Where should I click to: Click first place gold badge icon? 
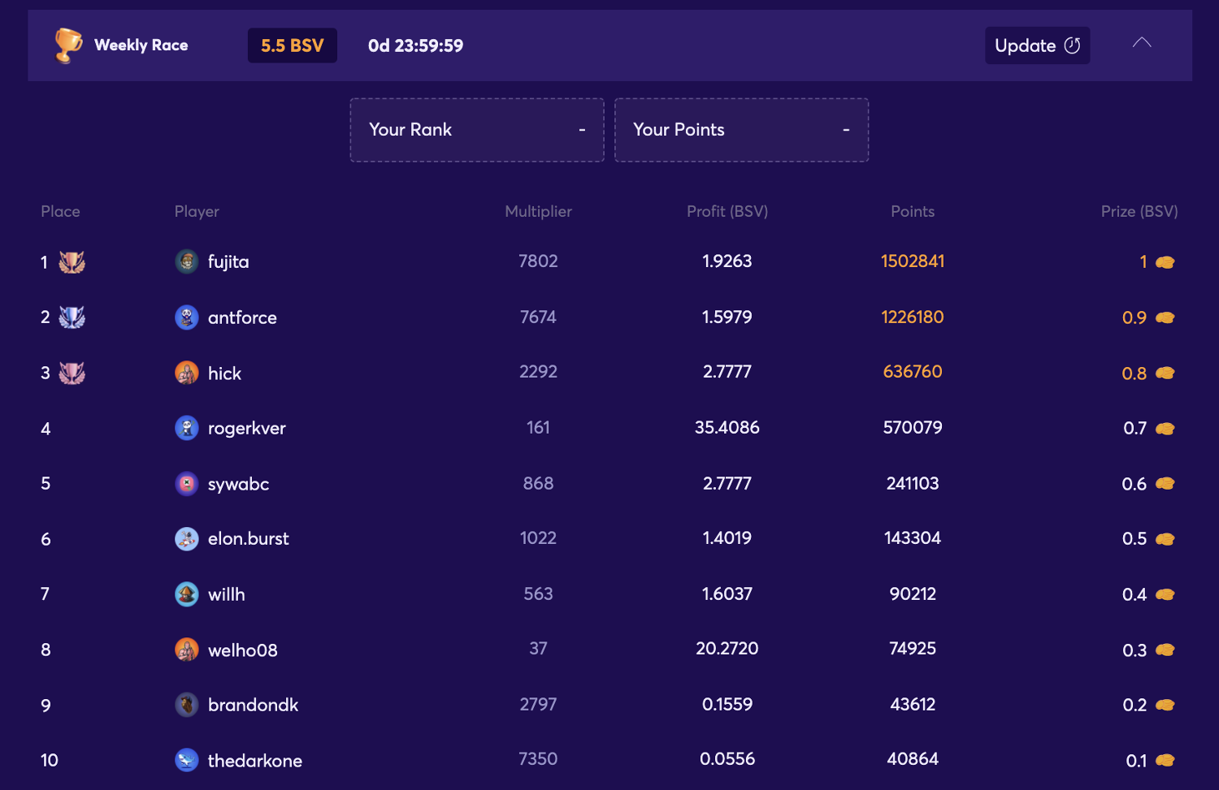(x=72, y=262)
